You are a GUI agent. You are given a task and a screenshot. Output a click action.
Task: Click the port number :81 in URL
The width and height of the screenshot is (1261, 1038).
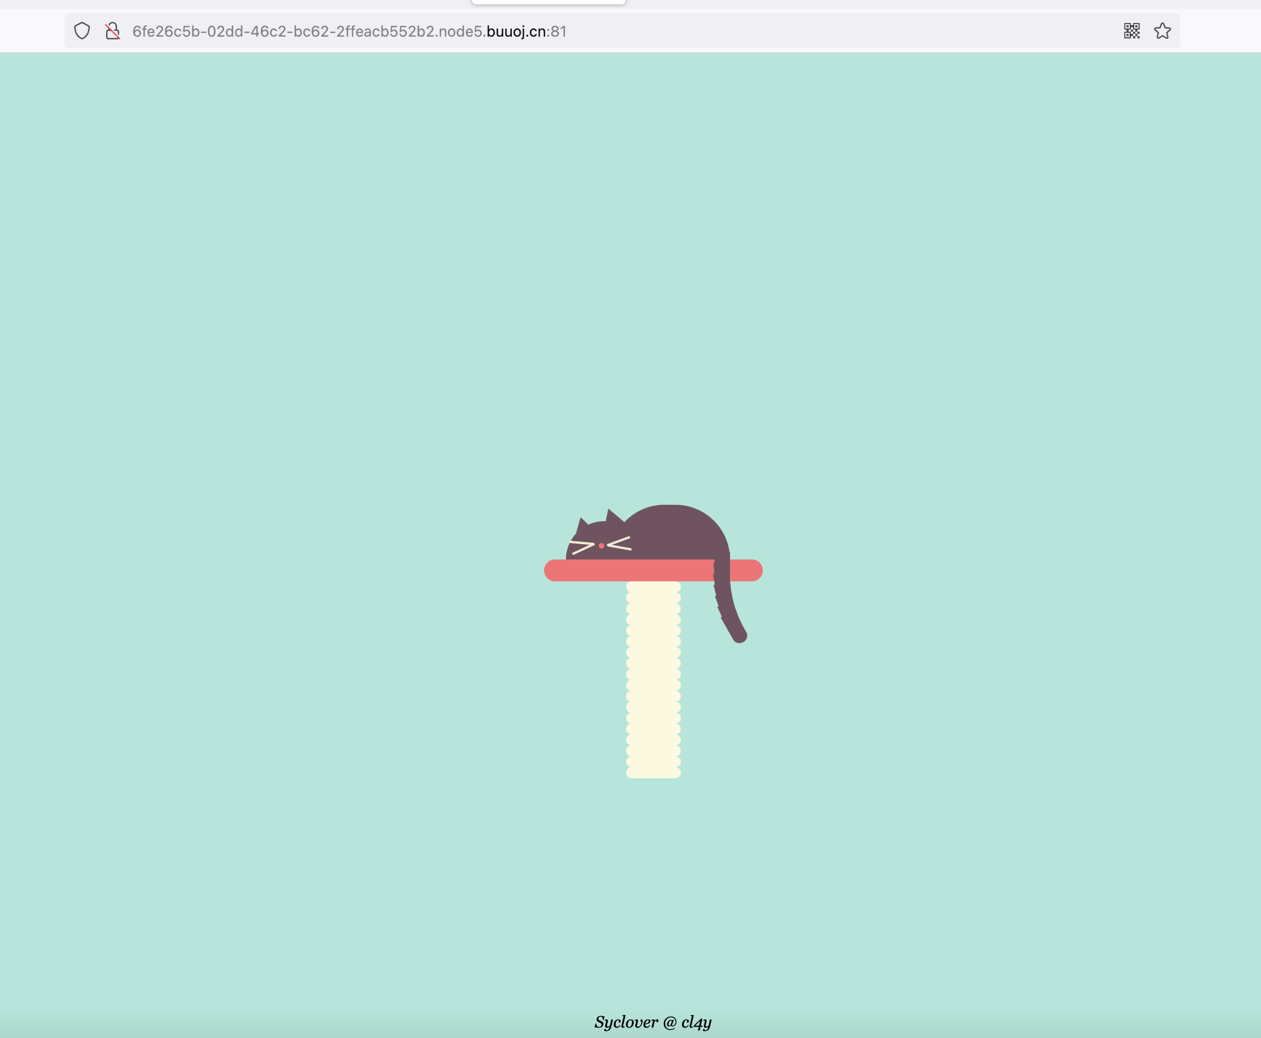[557, 31]
